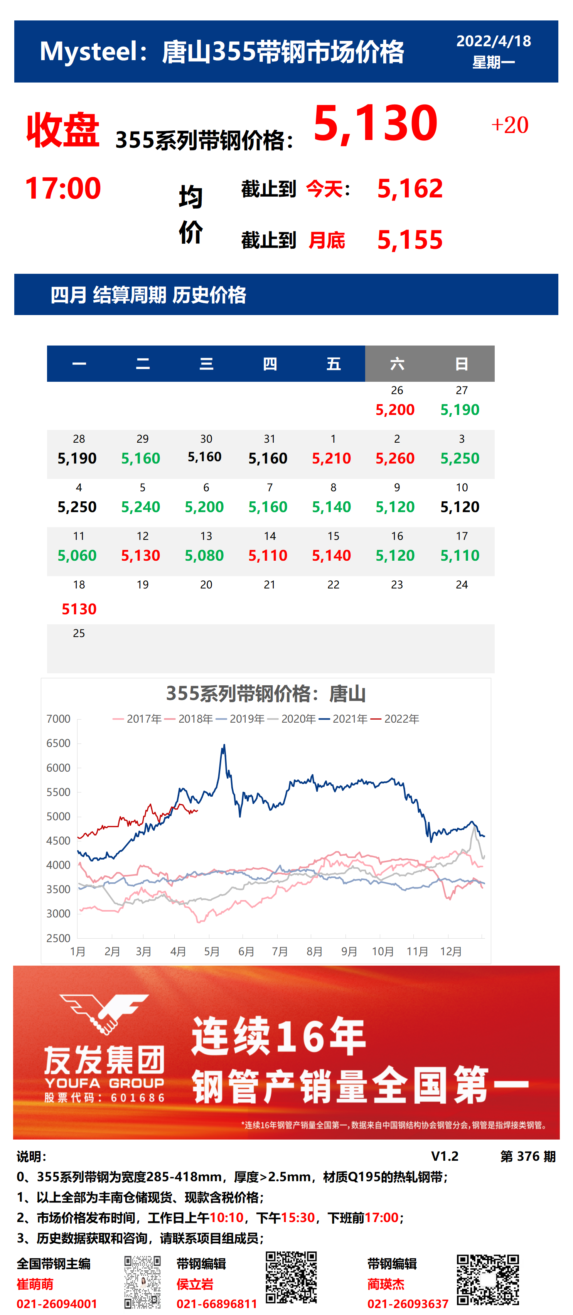
Task: Click the red 收盘 label
Action: point(63,130)
